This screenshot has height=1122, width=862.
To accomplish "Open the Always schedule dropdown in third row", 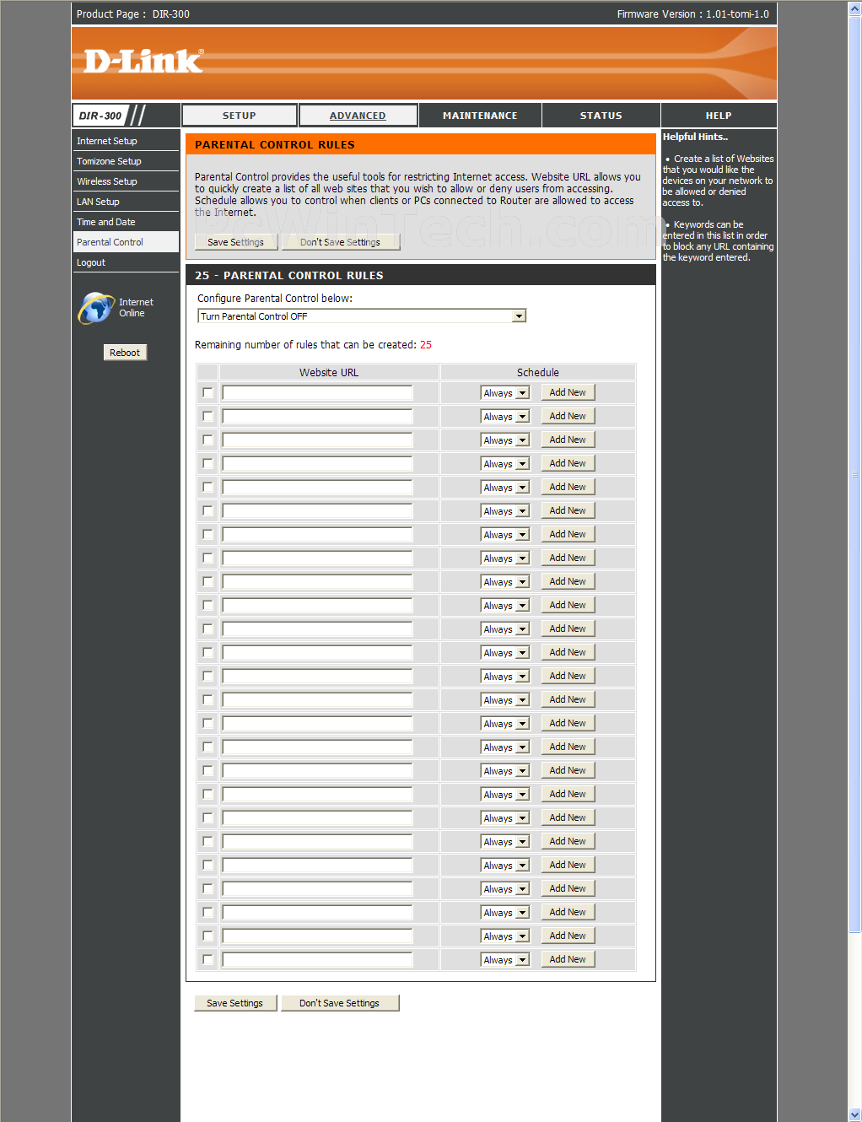I will pos(504,440).
